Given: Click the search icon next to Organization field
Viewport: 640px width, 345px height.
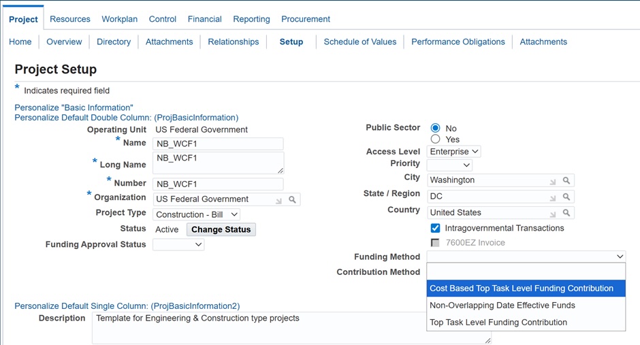Looking at the screenshot, I should [x=292, y=200].
